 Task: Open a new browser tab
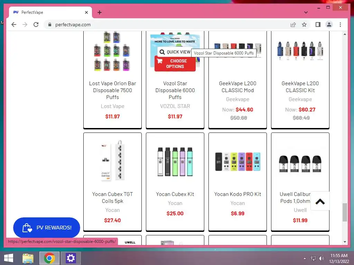[x=100, y=12]
